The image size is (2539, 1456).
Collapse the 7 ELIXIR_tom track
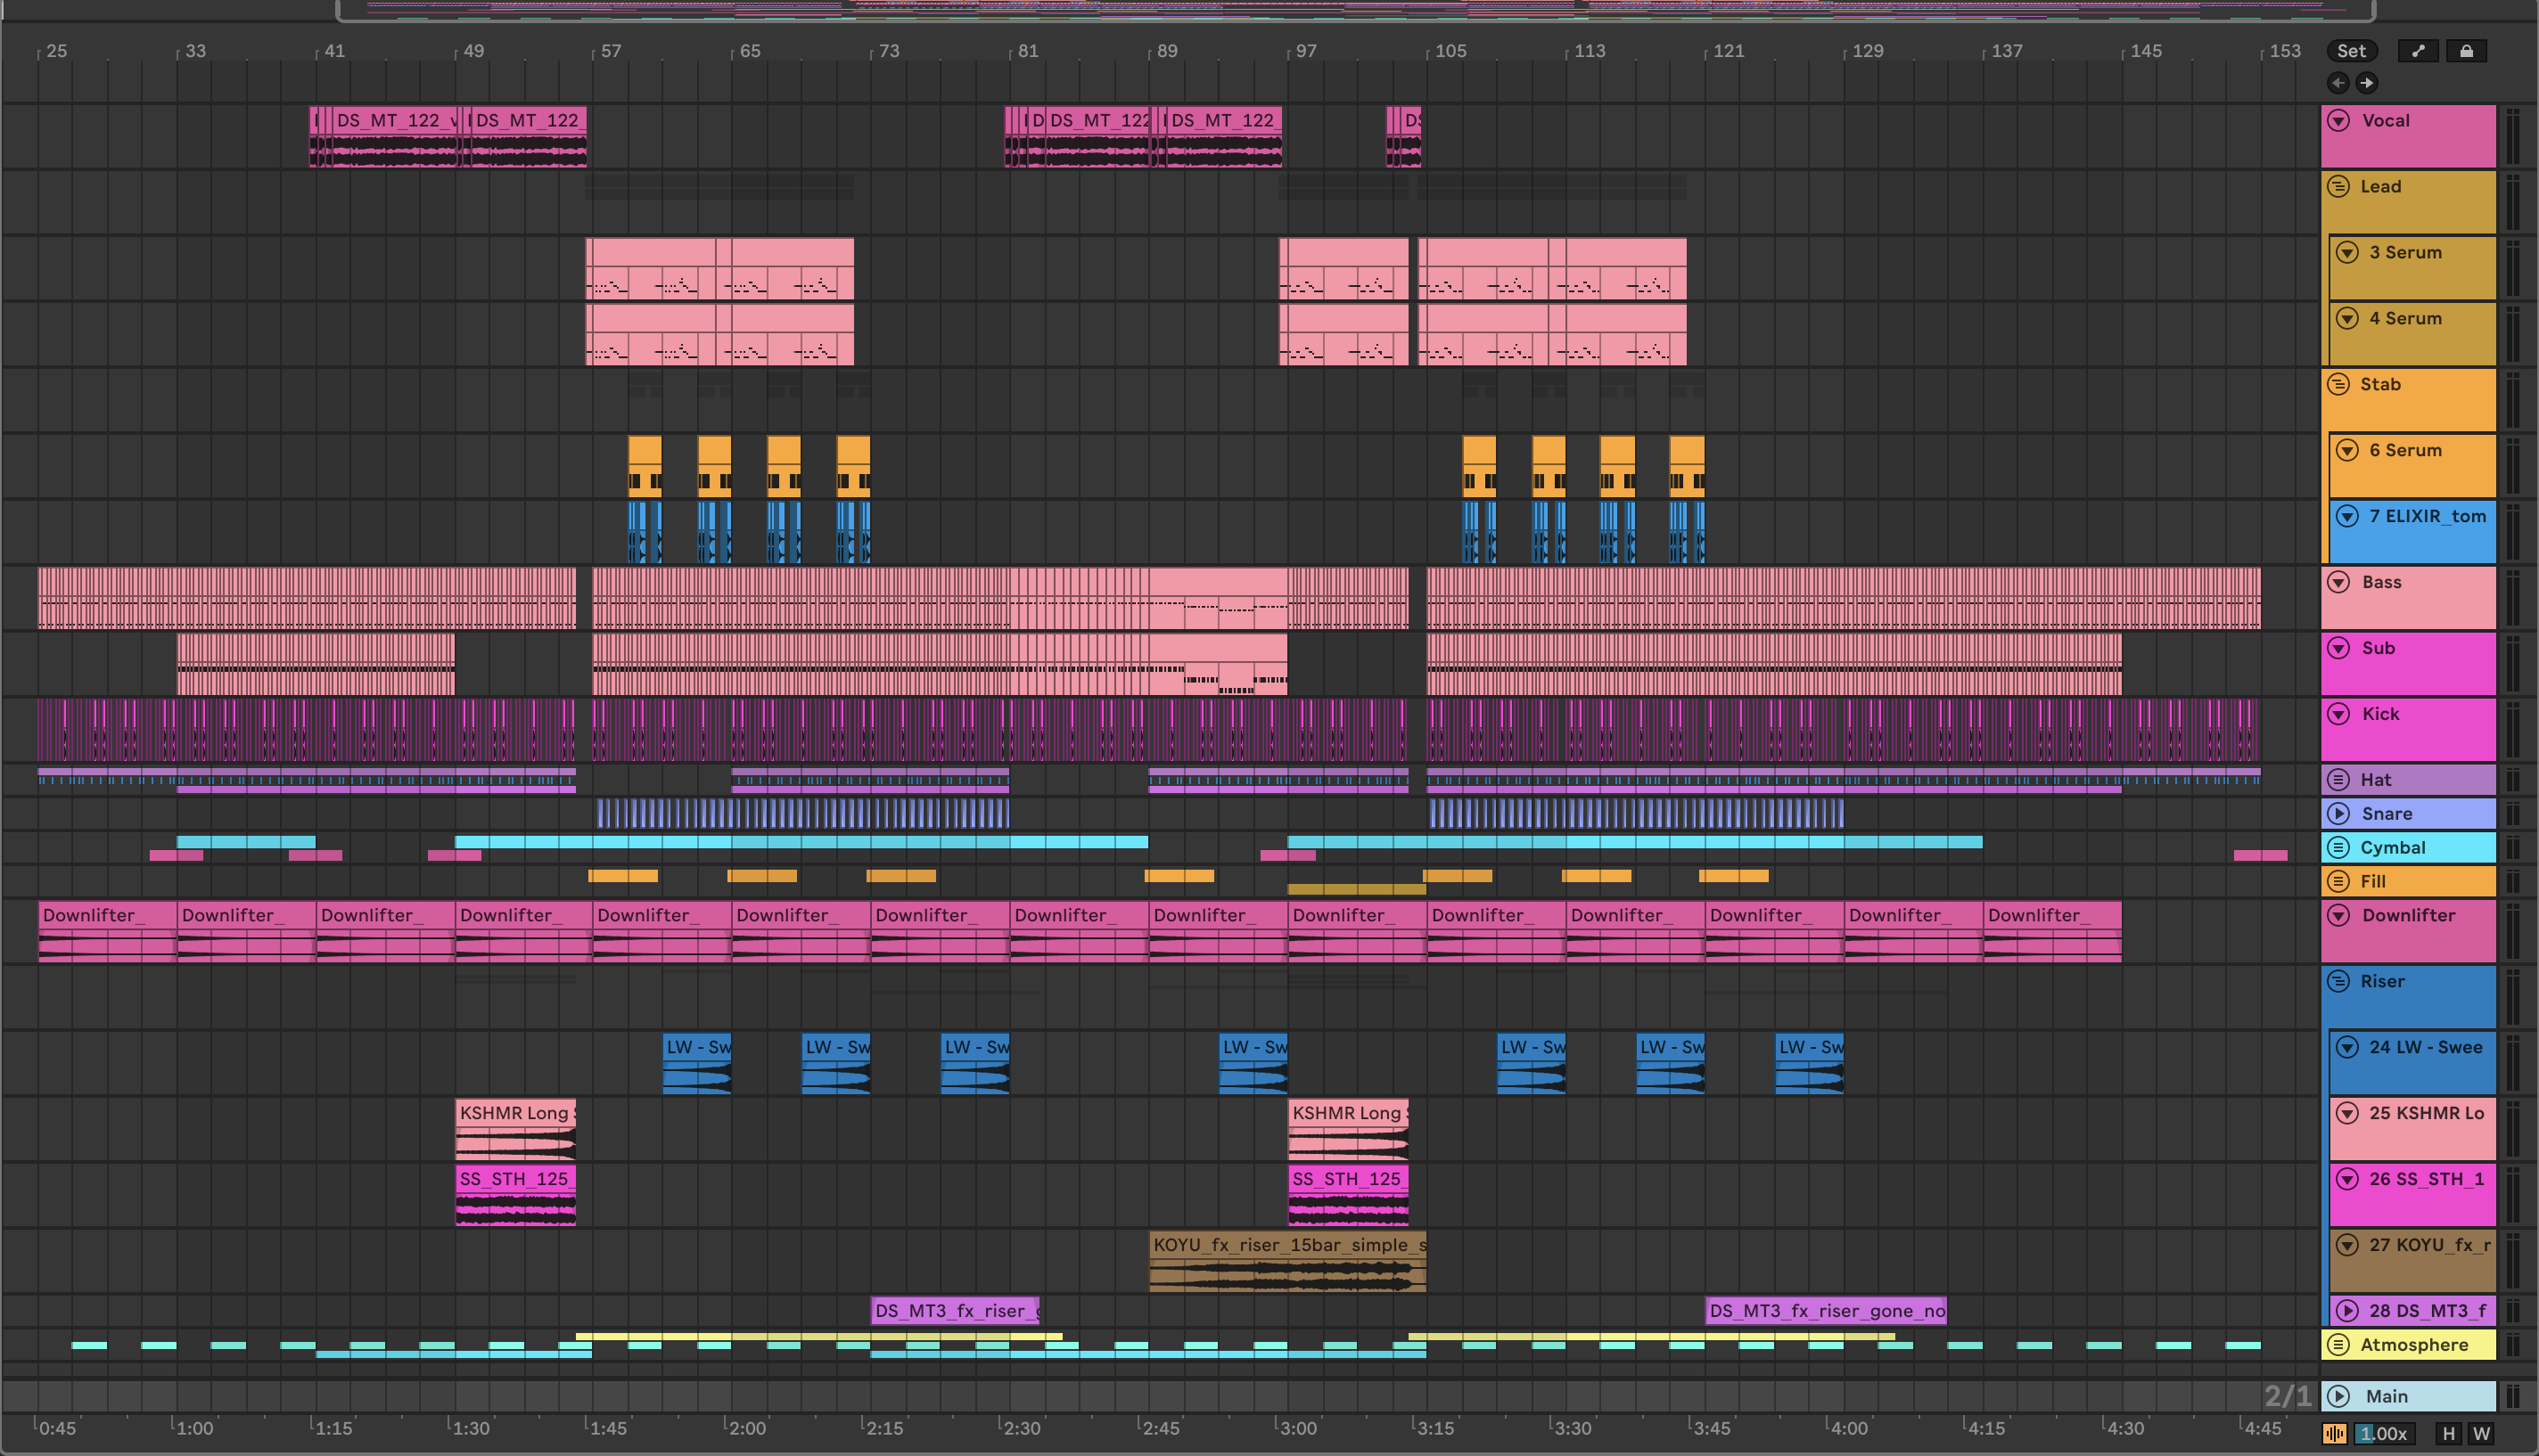click(x=2347, y=517)
